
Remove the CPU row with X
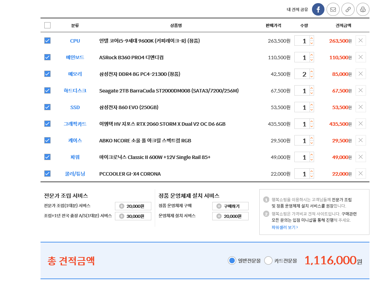(x=360, y=41)
